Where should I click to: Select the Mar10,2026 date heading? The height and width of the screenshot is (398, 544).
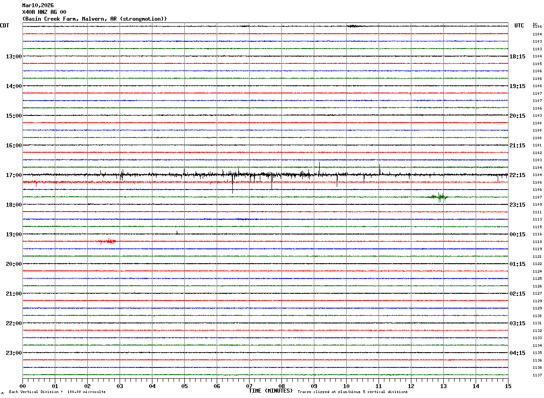pyautogui.click(x=38, y=5)
